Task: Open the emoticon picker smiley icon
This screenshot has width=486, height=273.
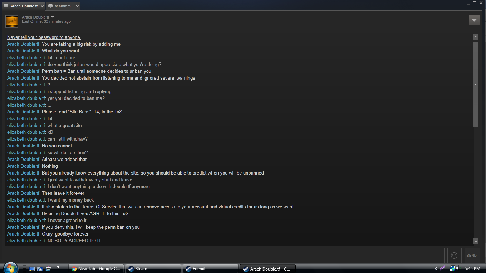Action: click(454, 256)
